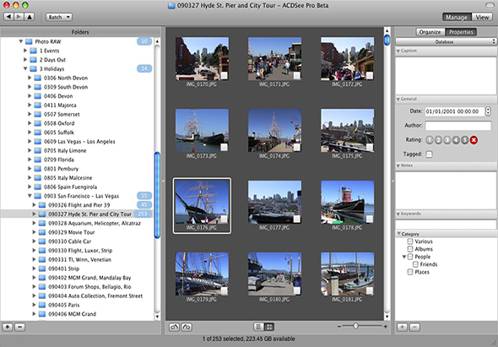498x347 pixels.
Task: Check the Places category
Action: tap(410, 272)
